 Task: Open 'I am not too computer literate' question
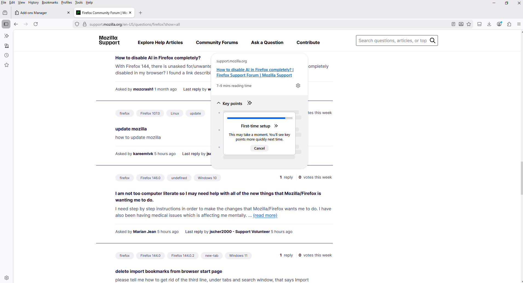218,197
